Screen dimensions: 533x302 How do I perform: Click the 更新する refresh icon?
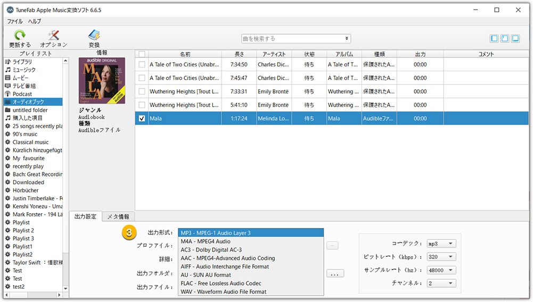coord(20,35)
